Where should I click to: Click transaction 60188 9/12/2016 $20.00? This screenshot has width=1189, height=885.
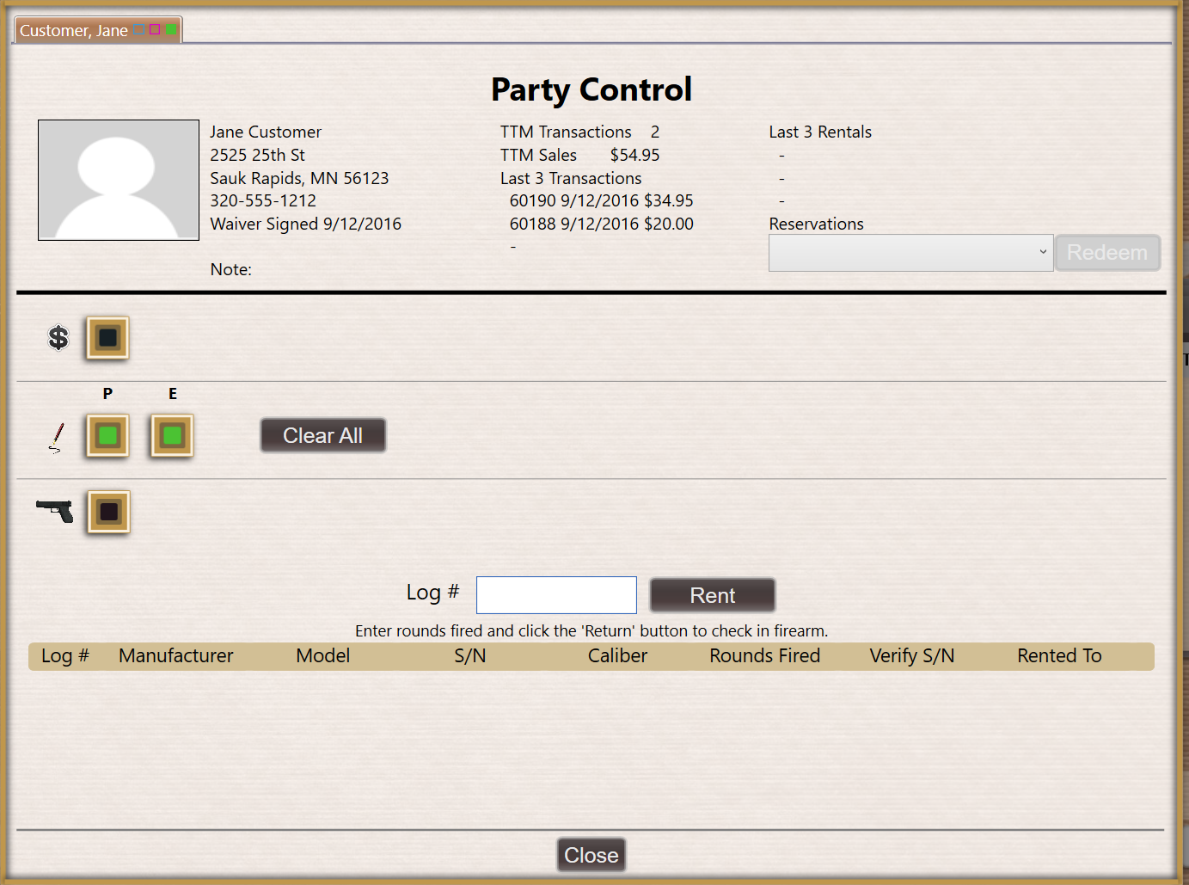pyautogui.click(x=601, y=224)
